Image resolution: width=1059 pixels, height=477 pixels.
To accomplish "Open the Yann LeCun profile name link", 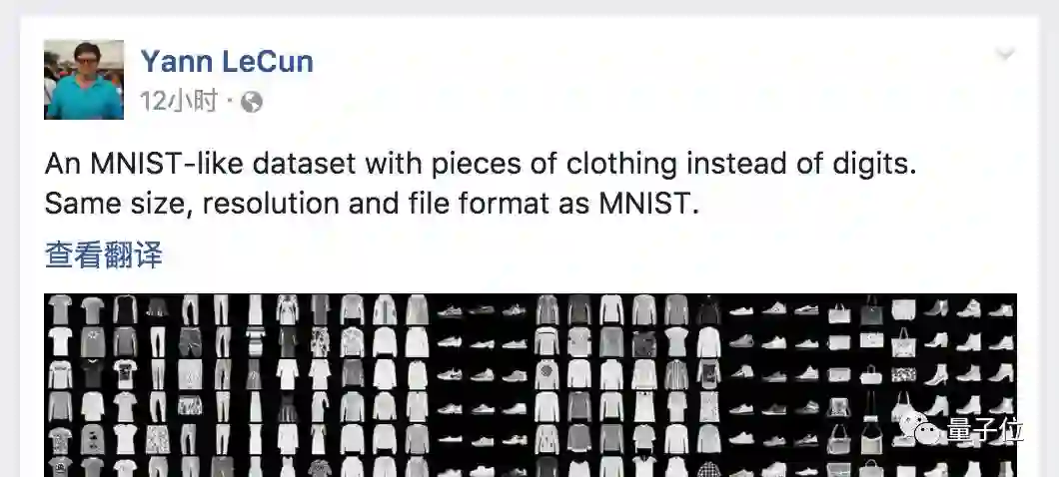I will (x=227, y=62).
